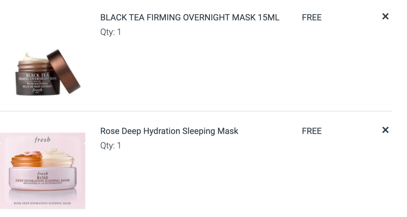Open the Black Tea Firming Overnight Mask product link
The width and height of the screenshot is (407, 217).
(x=190, y=17)
